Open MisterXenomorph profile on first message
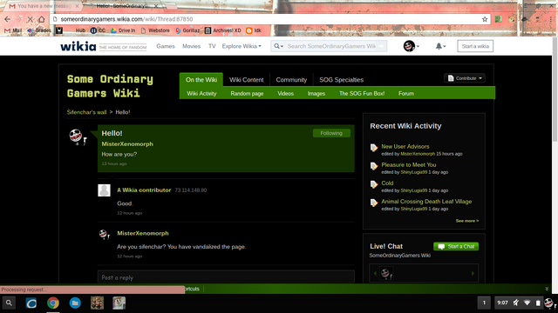The height and width of the screenshot is (313, 558). [x=127, y=143]
